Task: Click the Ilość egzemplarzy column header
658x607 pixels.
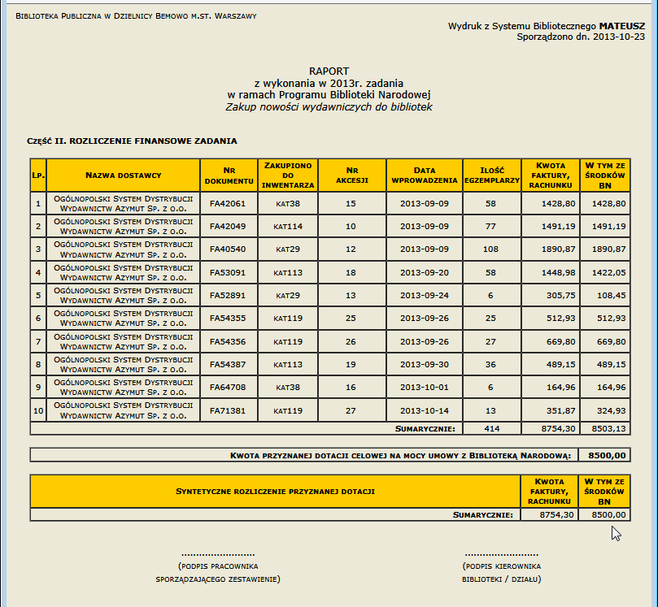Action: [x=490, y=176]
